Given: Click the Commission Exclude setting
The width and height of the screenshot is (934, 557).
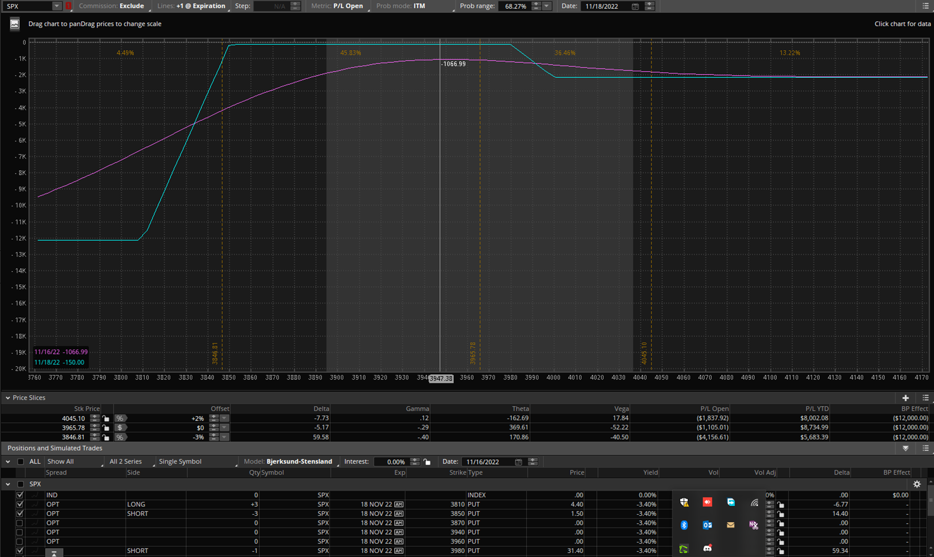Looking at the screenshot, I should click(132, 6).
